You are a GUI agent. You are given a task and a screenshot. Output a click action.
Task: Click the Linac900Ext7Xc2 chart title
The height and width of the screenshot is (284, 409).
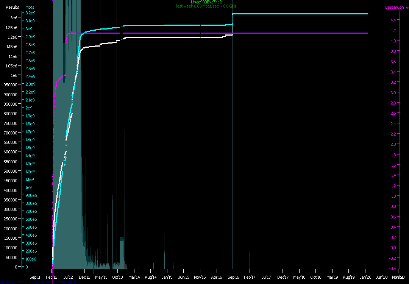coord(206,2)
